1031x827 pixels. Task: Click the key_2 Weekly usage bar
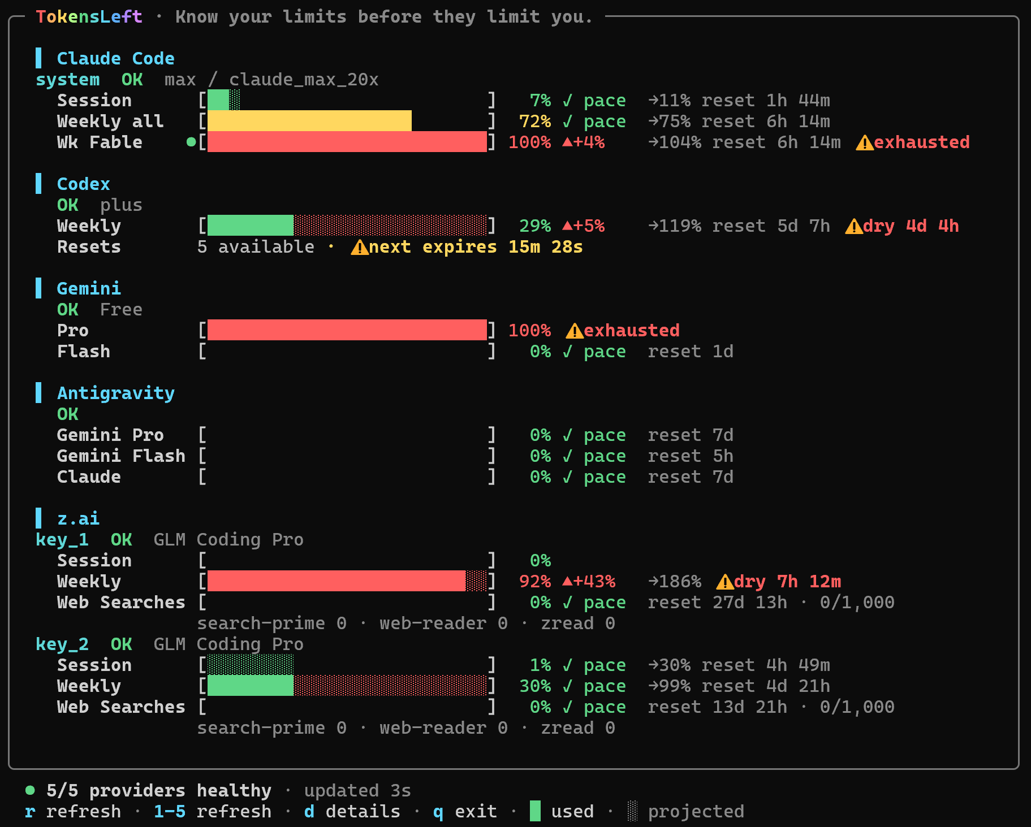point(347,686)
